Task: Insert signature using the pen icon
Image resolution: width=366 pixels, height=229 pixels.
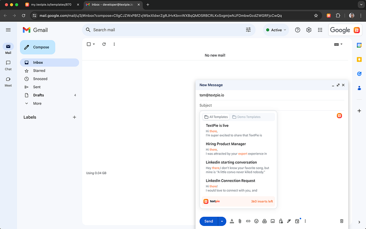Action: point(289,221)
